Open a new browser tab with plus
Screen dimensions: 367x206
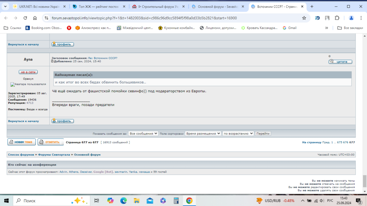pos(312,7)
